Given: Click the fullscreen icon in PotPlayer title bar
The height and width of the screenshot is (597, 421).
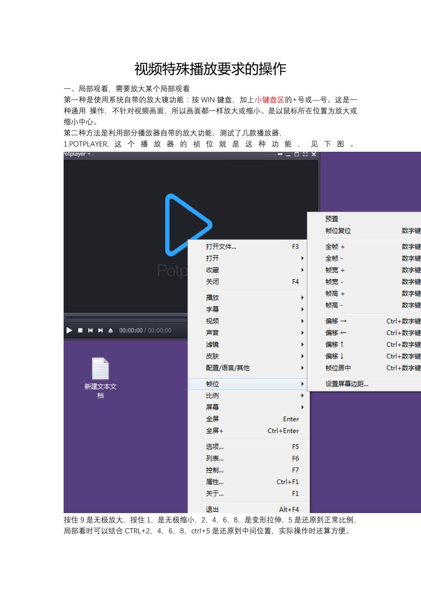Looking at the screenshot, I should pos(305,155).
